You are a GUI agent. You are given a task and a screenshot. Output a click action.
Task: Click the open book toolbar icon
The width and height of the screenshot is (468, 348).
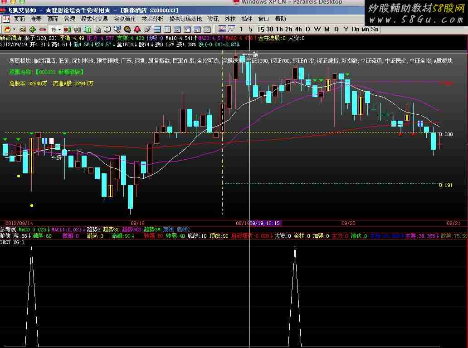coord(107,29)
